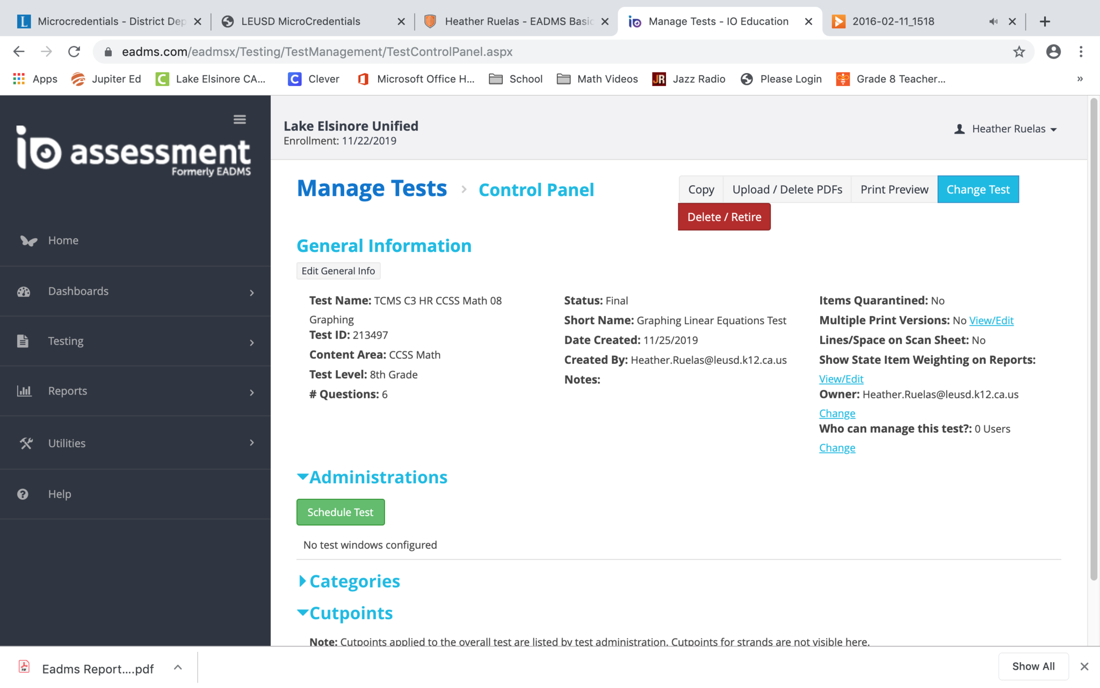The image size is (1100, 688).
Task: Click the Dashboards gauge icon
Action: pos(24,291)
